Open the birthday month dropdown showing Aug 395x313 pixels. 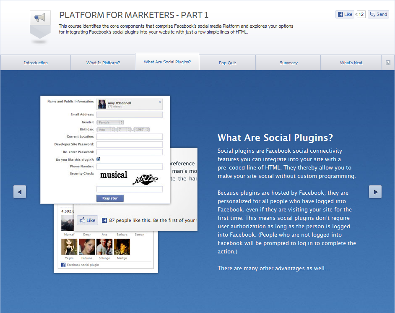point(106,130)
